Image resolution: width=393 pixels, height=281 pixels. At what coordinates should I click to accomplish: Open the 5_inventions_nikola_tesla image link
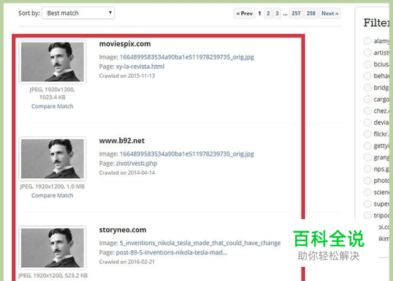(x=200, y=243)
